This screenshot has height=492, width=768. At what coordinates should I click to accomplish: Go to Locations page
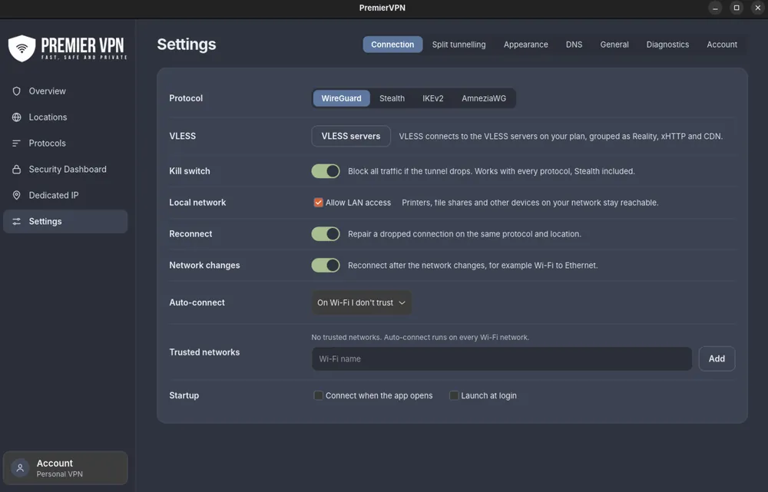coord(65,117)
